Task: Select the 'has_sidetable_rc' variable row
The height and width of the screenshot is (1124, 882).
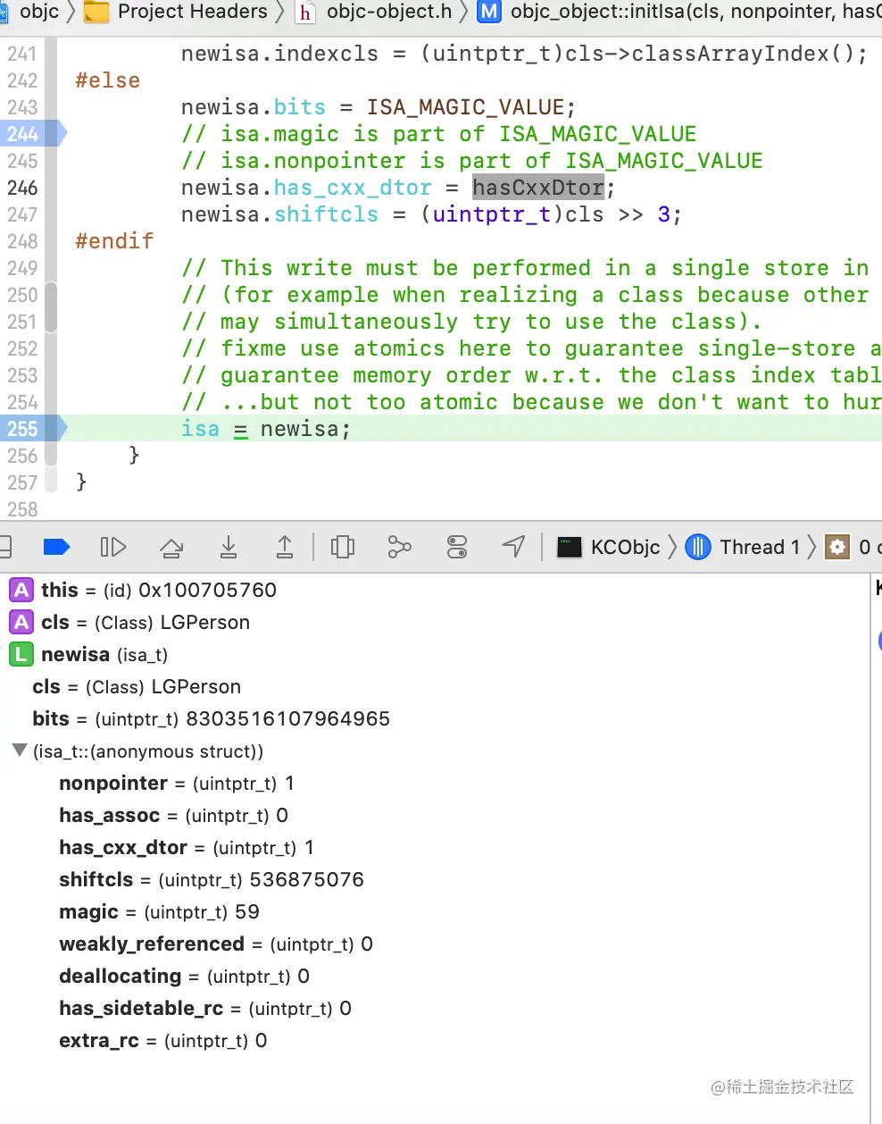Action: 435,1008
